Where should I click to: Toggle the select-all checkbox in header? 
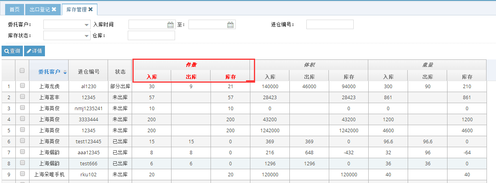pyautogui.click(x=22, y=71)
